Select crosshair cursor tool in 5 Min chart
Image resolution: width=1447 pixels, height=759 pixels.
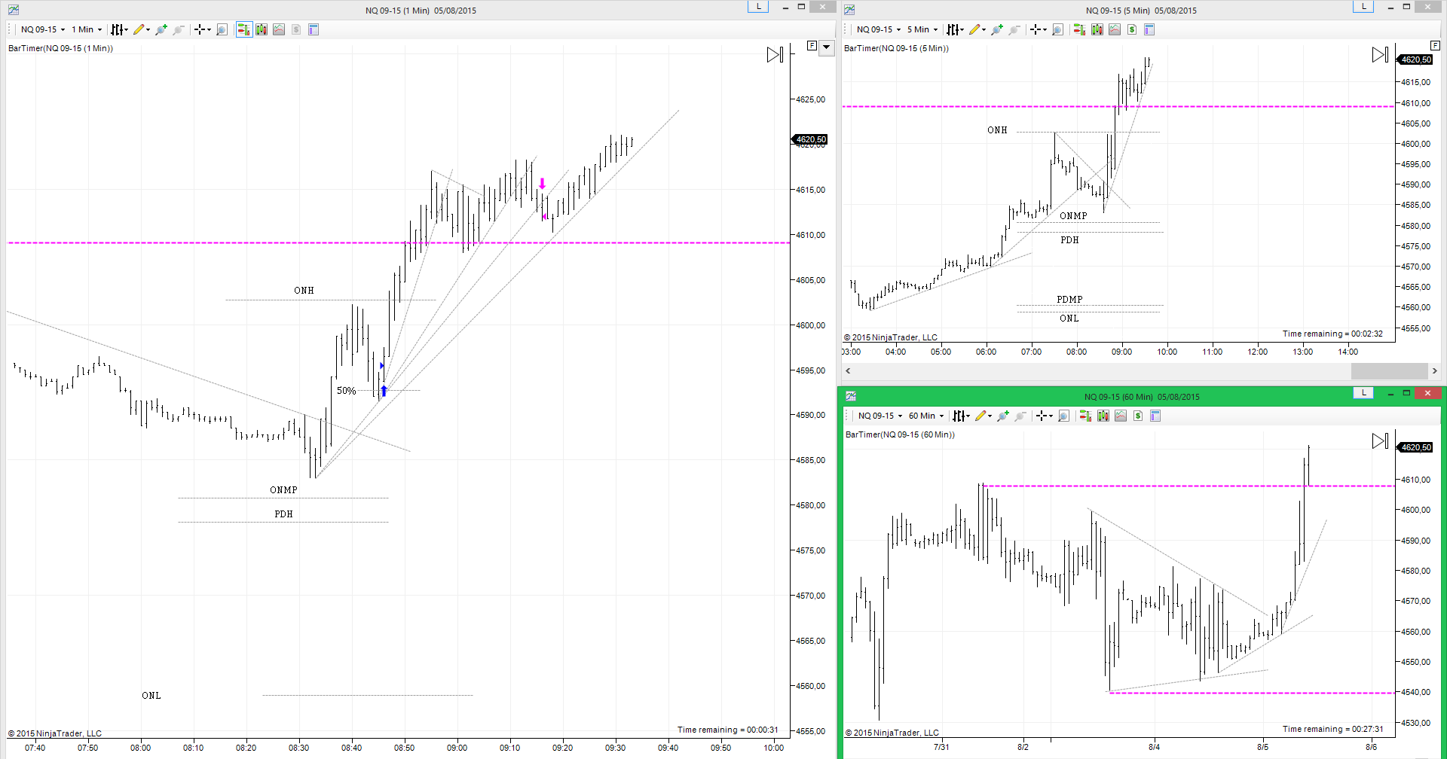click(x=1038, y=29)
